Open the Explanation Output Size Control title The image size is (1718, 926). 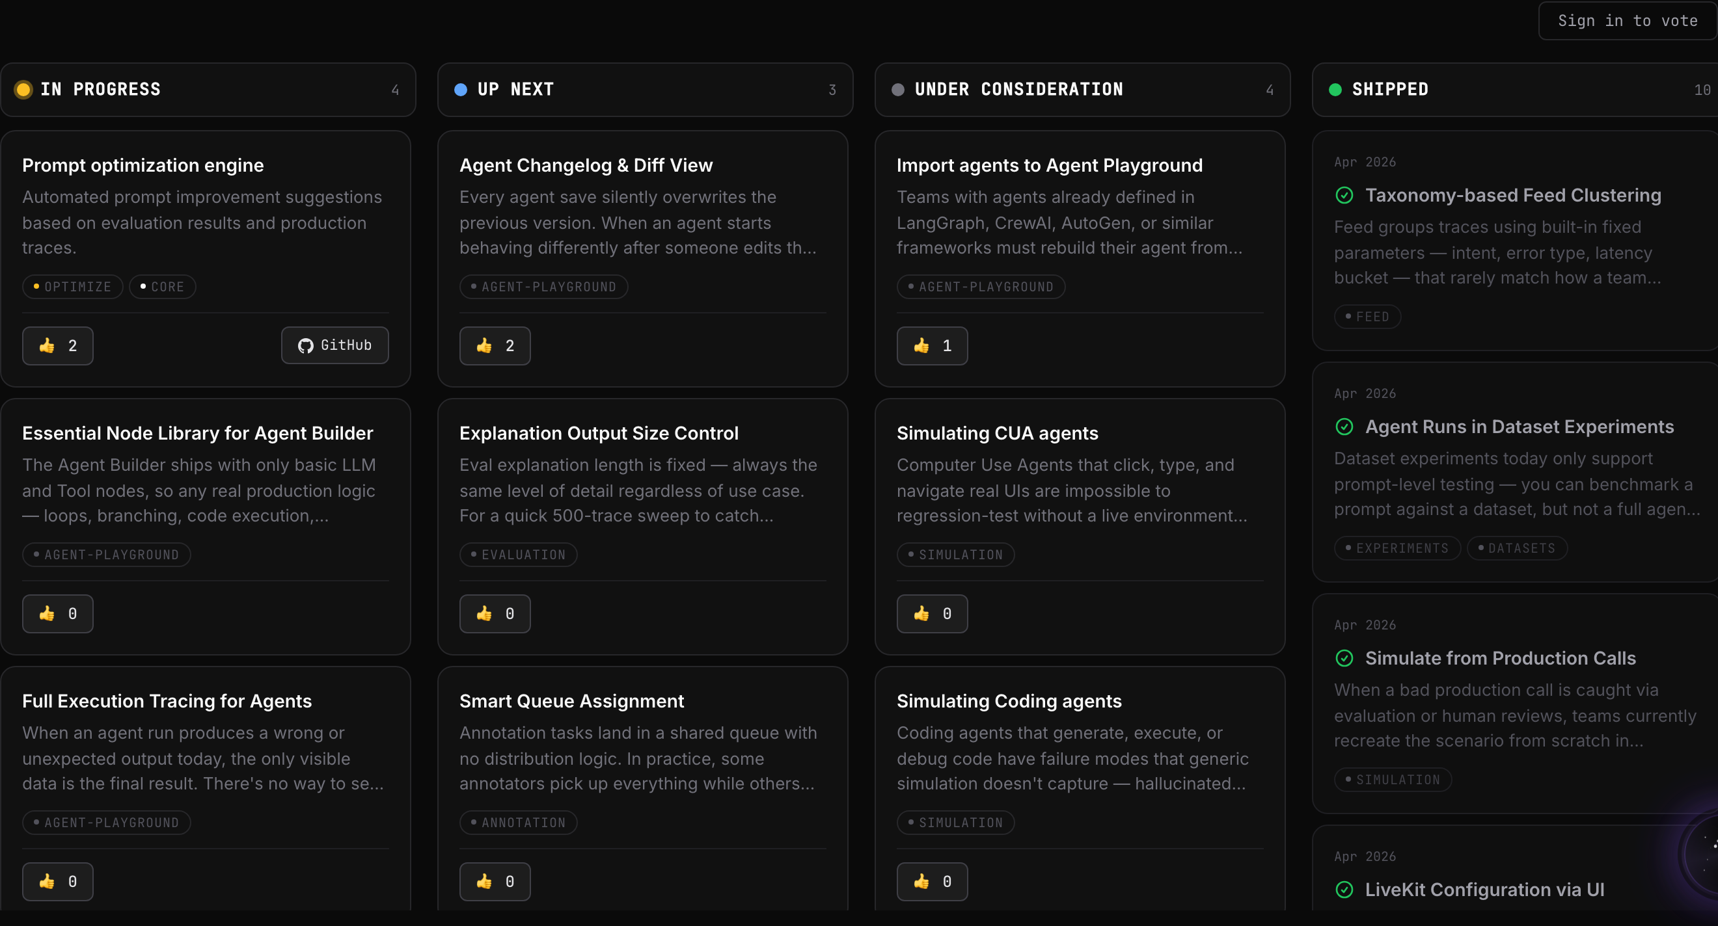(599, 433)
